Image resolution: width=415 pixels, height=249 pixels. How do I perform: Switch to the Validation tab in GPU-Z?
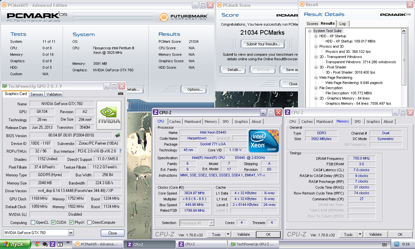(x=54, y=94)
